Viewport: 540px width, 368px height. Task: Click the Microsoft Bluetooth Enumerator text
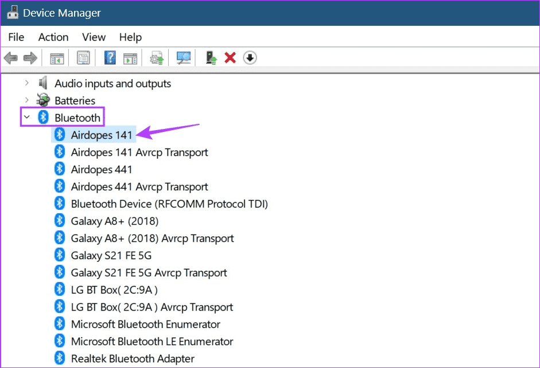tap(146, 324)
